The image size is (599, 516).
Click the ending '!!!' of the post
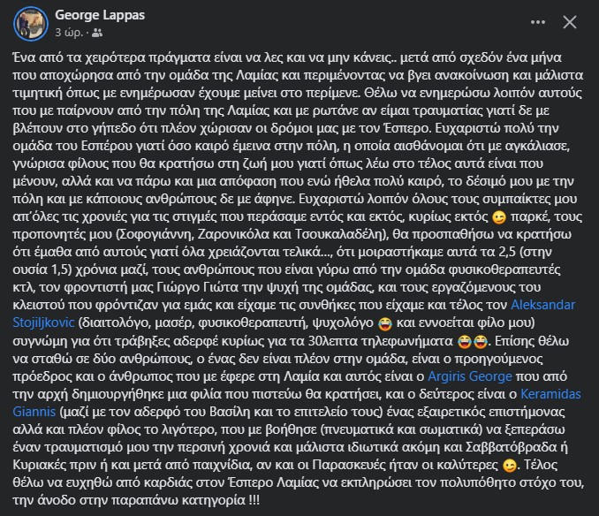tap(254, 500)
